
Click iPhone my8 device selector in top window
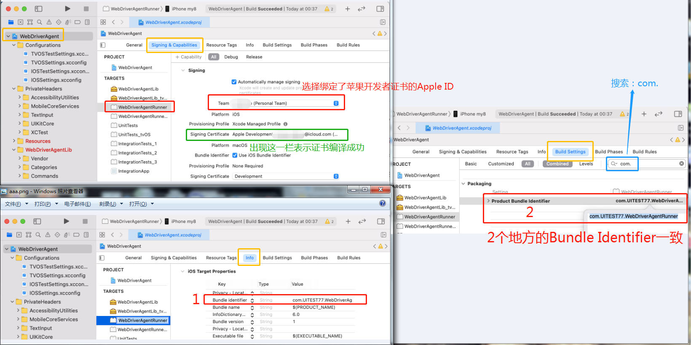pyautogui.click(x=181, y=9)
